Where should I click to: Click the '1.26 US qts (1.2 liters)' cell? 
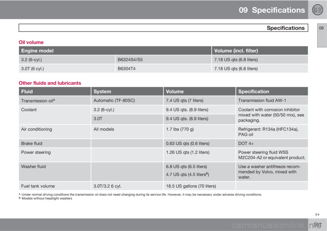point(200,155)
